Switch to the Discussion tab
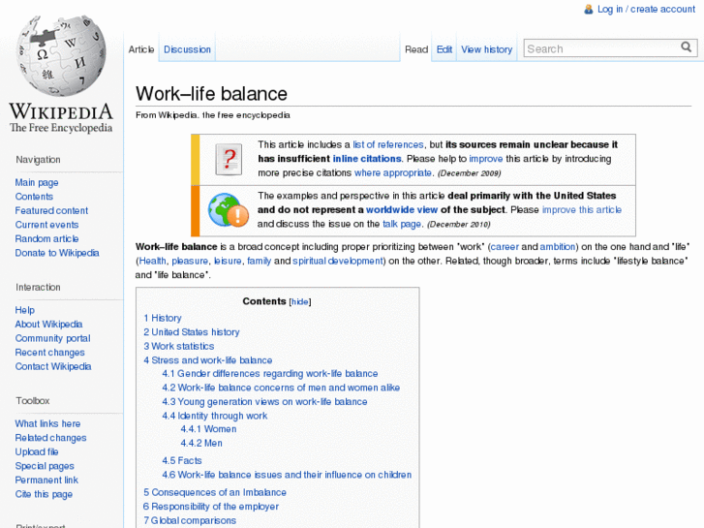 click(187, 49)
